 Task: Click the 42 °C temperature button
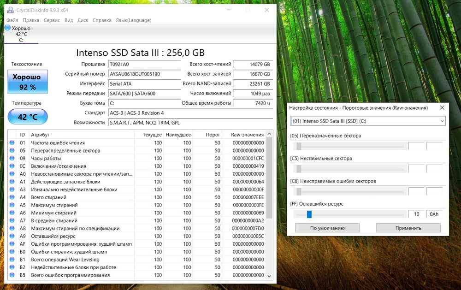(x=28, y=117)
